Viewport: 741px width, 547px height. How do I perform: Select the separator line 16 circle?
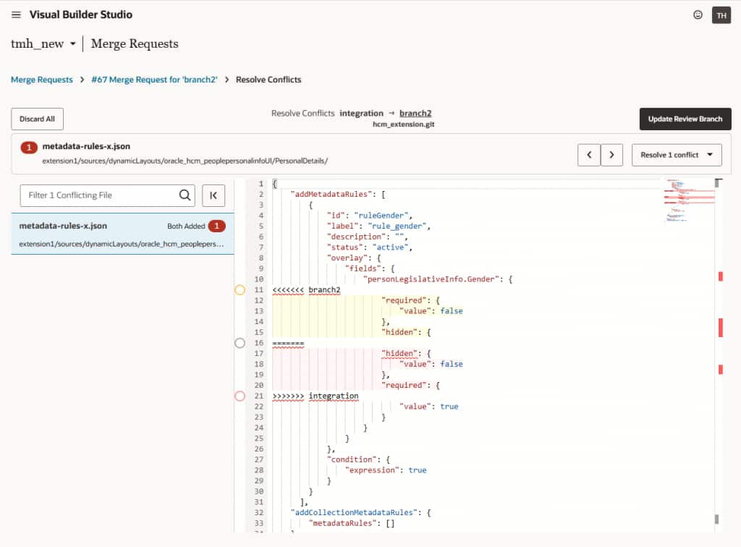pos(240,343)
